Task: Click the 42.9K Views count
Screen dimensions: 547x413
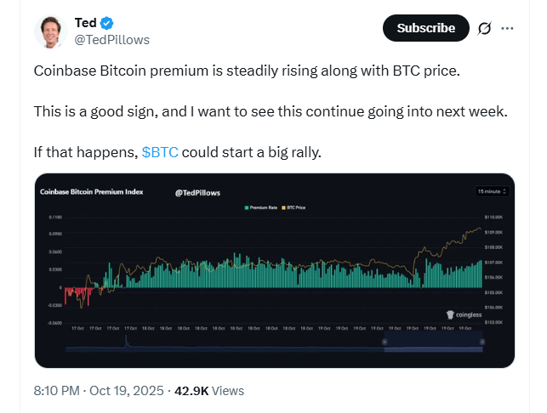Action: pyautogui.click(x=208, y=391)
